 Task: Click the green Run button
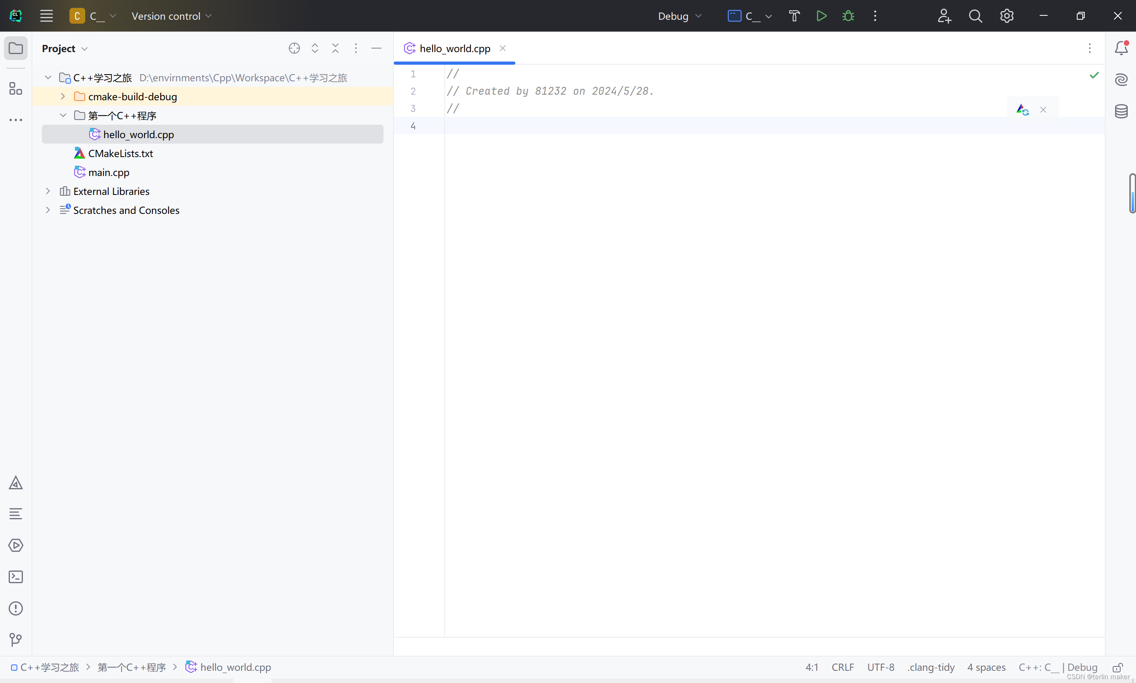[x=821, y=16]
